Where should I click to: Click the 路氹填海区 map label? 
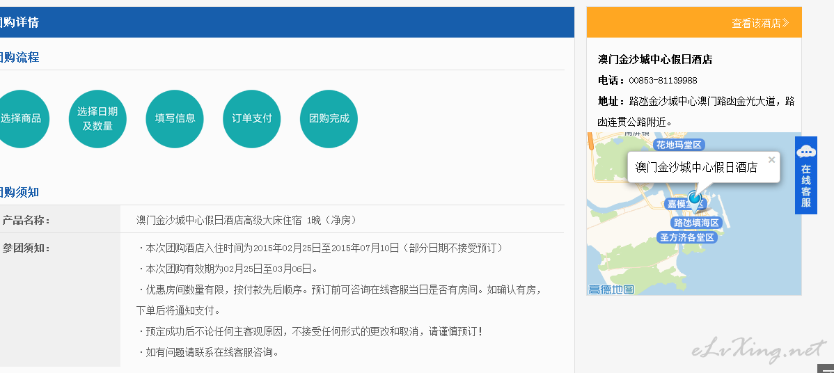696,223
